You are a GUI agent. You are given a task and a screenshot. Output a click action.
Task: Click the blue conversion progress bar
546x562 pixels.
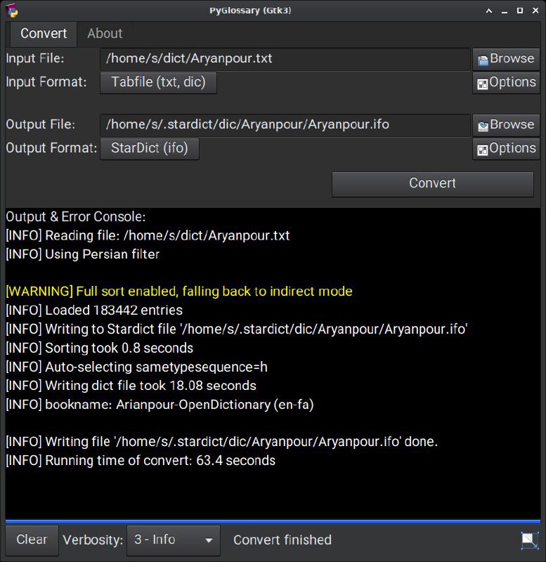(x=273, y=521)
